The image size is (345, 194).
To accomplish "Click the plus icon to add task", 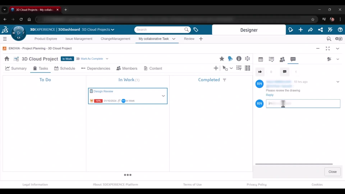I will 216,68.
